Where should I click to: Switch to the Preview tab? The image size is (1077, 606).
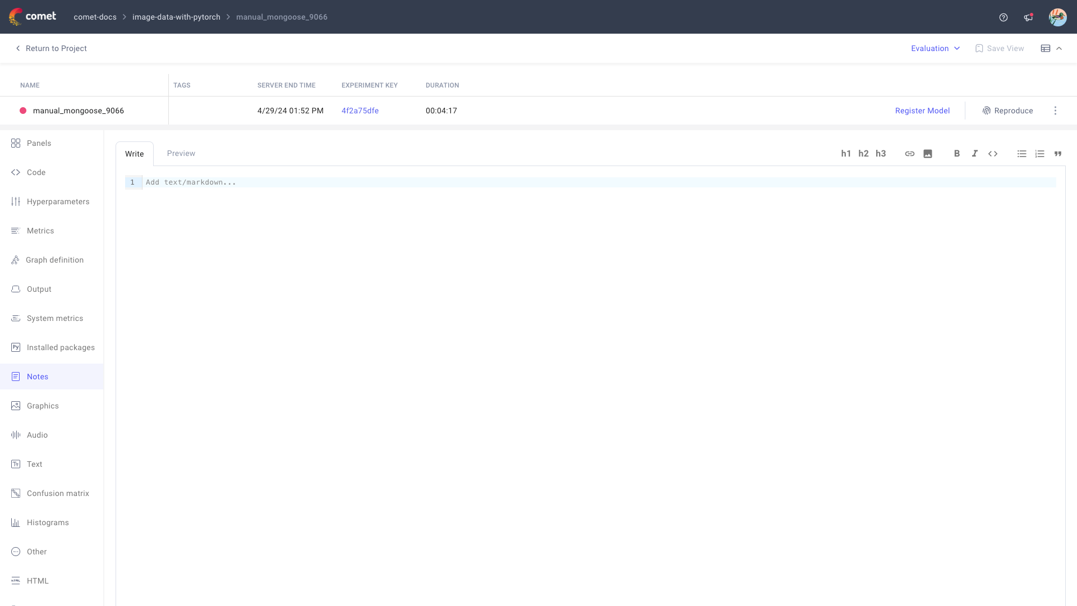click(x=181, y=153)
